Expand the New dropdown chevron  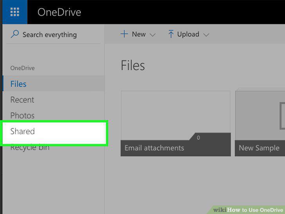point(153,35)
